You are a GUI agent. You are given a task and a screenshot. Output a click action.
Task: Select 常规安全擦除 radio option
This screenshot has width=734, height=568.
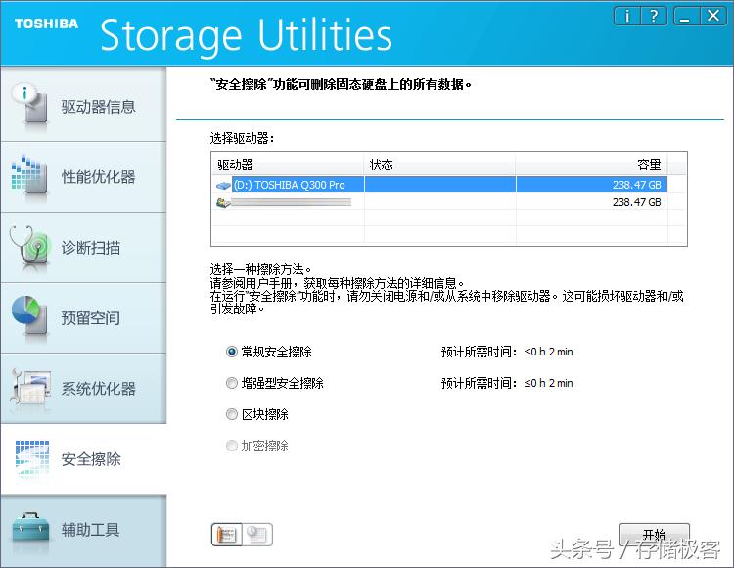coord(232,352)
